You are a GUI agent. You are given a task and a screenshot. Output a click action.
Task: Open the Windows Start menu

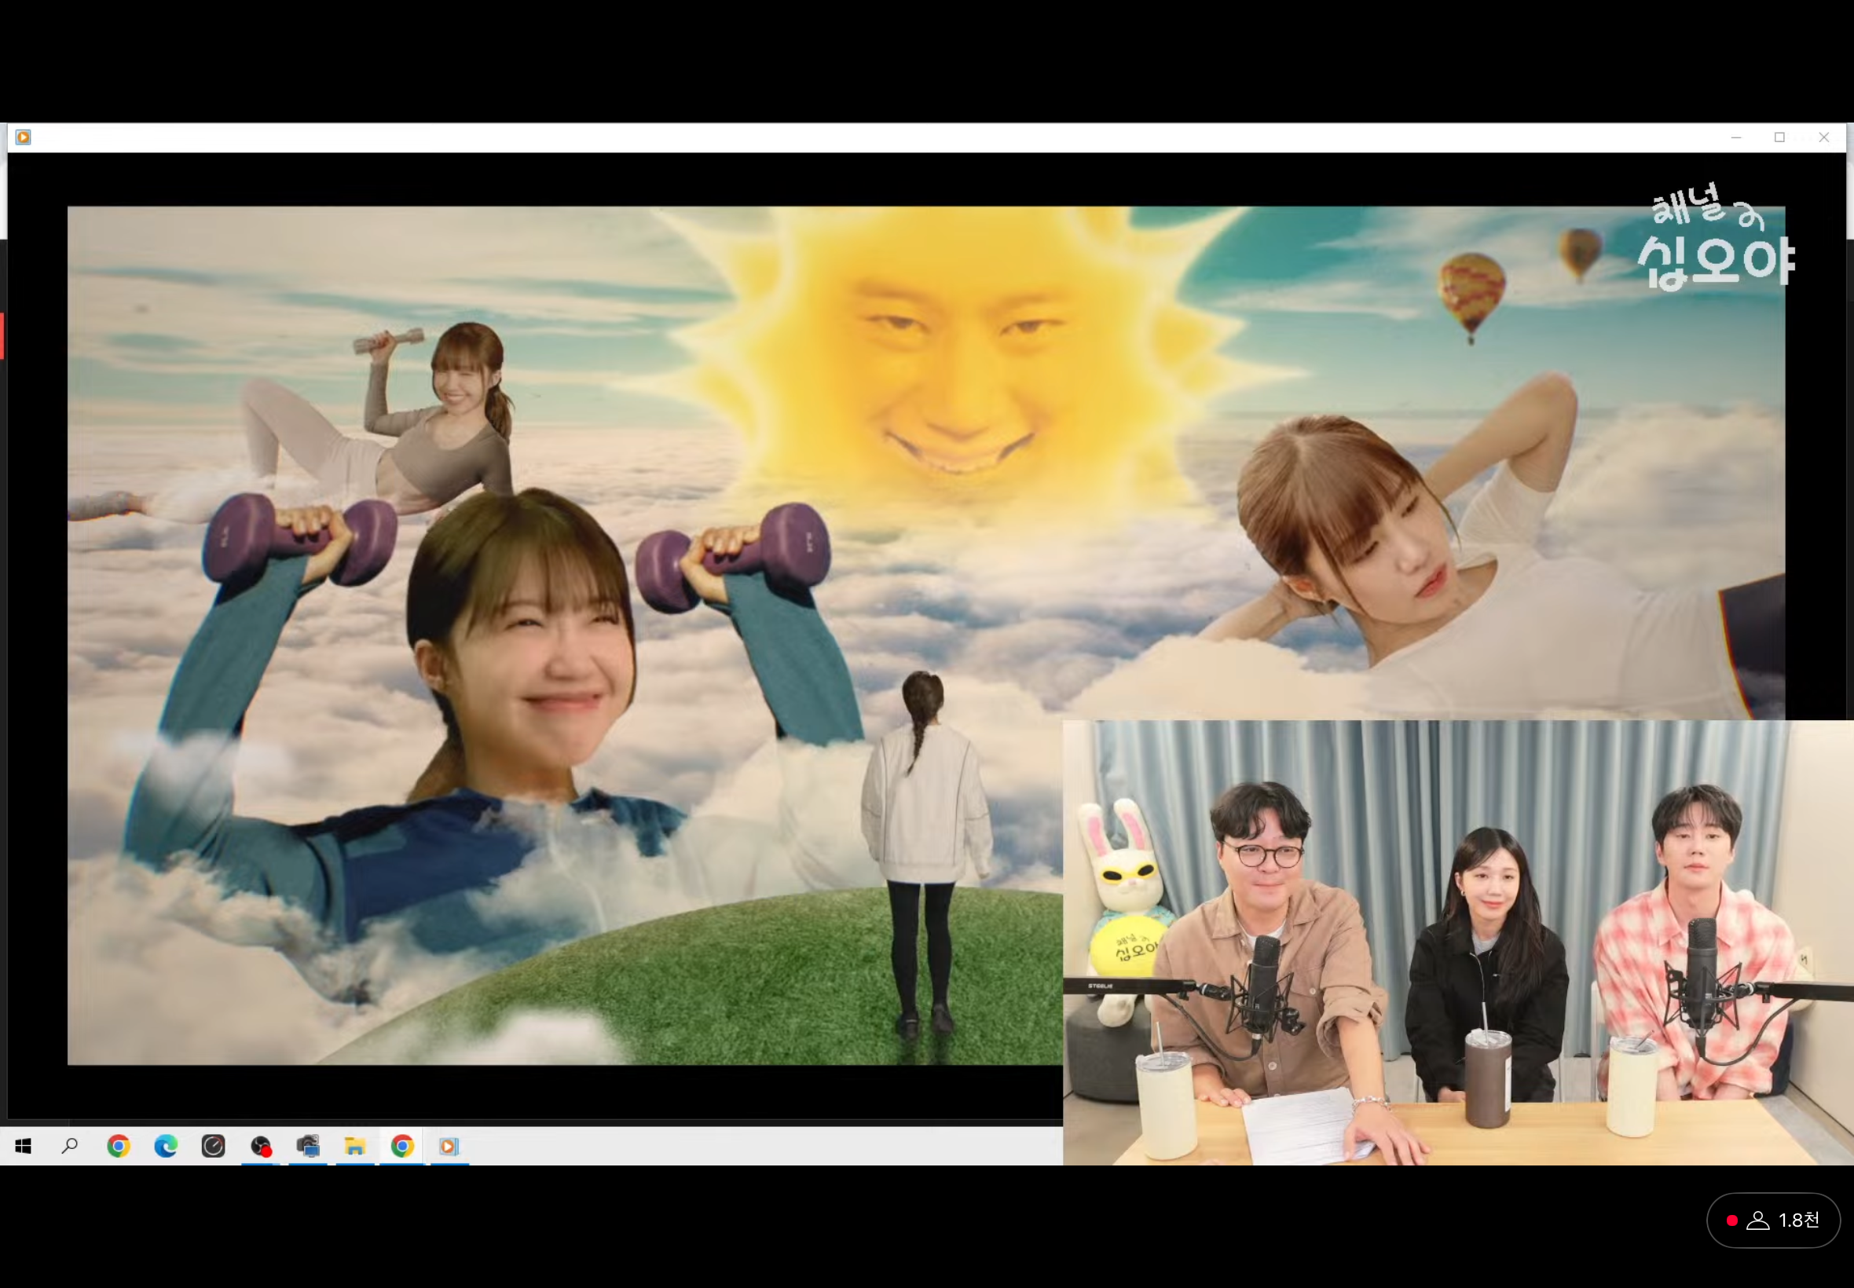click(24, 1146)
